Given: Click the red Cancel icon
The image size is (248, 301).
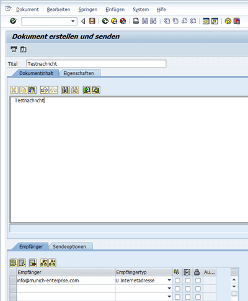Looking at the screenshot, I should (123, 21).
